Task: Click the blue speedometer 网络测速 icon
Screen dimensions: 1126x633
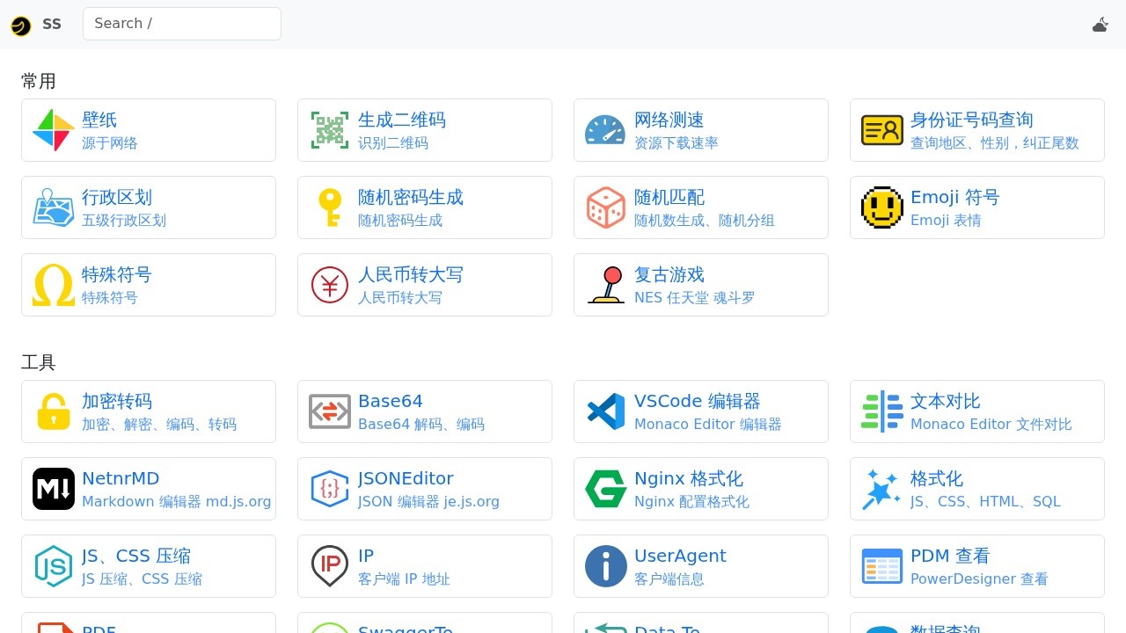Action: tap(605, 130)
